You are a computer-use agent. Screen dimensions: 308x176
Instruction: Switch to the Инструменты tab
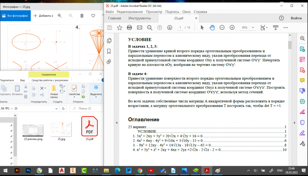[139, 18]
